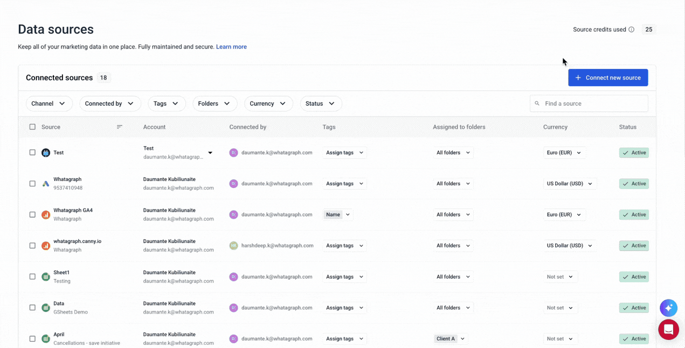Image resolution: width=685 pixels, height=348 pixels.
Task: Click the Source column sort icon
Action: click(x=120, y=127)
